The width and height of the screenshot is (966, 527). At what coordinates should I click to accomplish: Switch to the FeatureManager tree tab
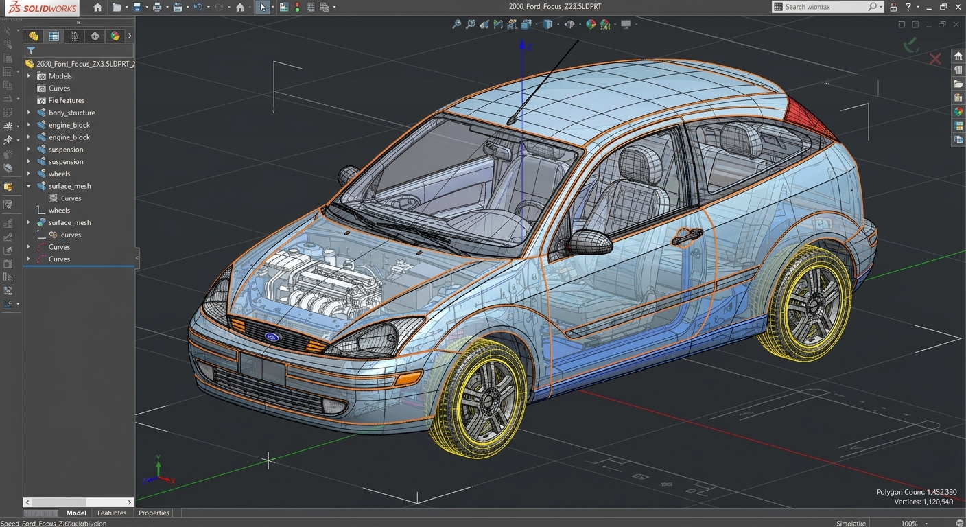(33, 36)
